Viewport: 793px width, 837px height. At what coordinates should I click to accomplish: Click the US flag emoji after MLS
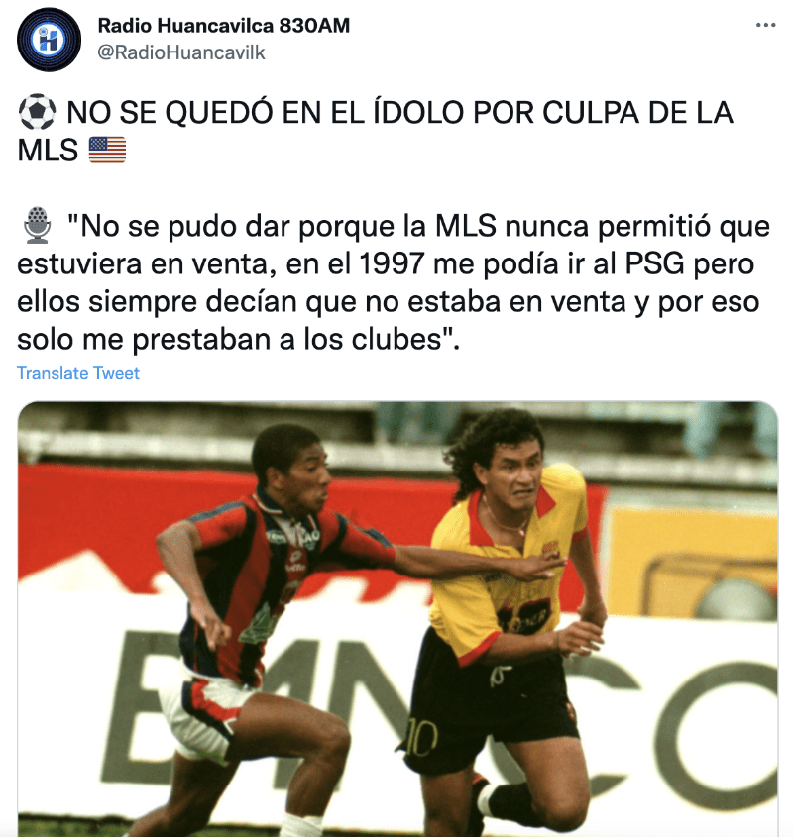pyautogui.click(x=107, y=150)
